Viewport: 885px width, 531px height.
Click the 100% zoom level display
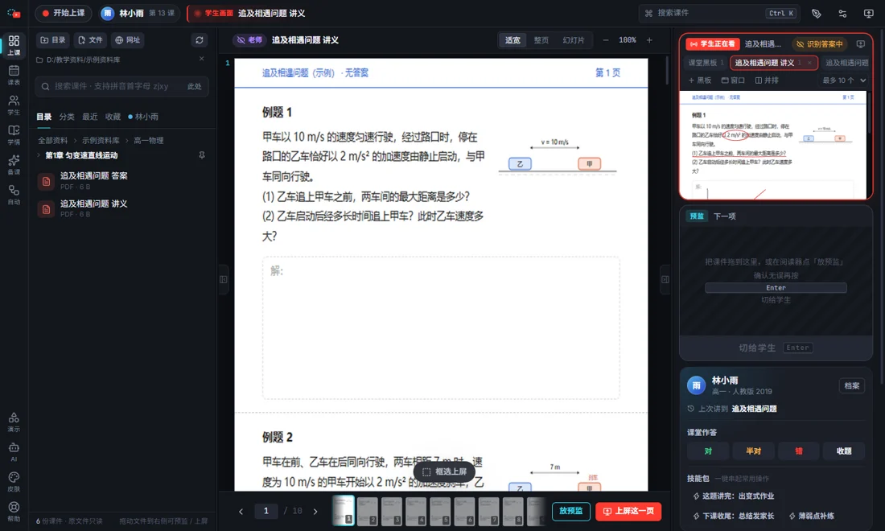pos(627,40)
